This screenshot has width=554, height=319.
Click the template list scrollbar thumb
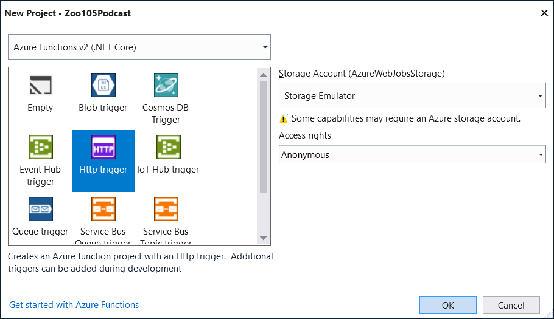(x=263, y=137)
